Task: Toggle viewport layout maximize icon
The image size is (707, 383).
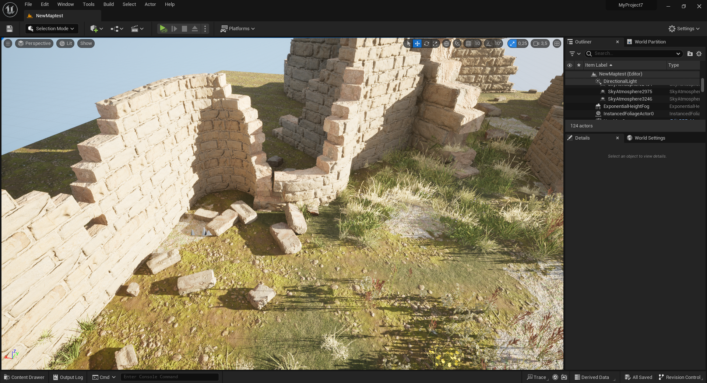Action: pyautogui.click(x=557, y=43)
